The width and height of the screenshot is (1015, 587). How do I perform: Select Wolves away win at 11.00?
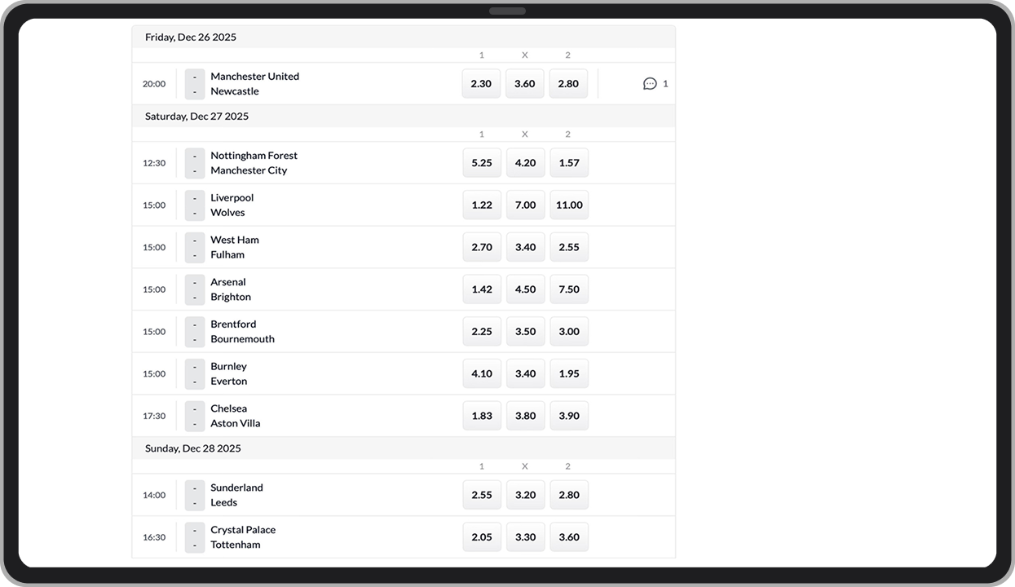(568, 205)
